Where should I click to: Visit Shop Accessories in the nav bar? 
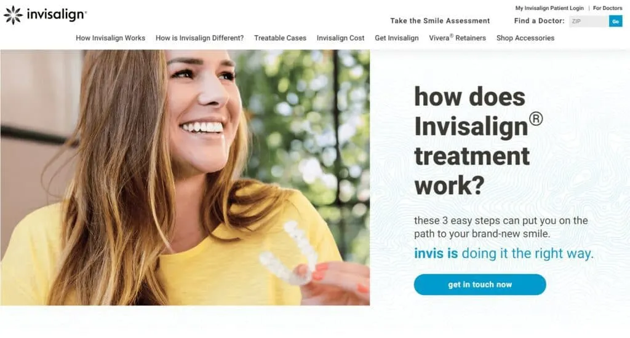click(x=525, y=37)
